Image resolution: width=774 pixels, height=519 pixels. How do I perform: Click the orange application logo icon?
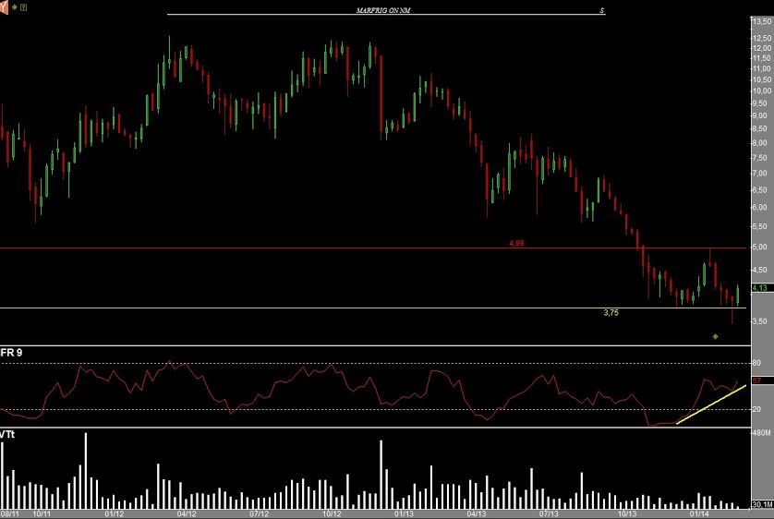coord(5,6)
